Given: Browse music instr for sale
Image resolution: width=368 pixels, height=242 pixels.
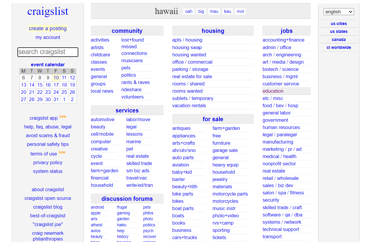Looking at the screenshot, I should pyautogui.click(x=224, y=208).
